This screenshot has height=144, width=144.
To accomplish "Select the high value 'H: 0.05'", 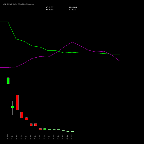I will point(73,7).
